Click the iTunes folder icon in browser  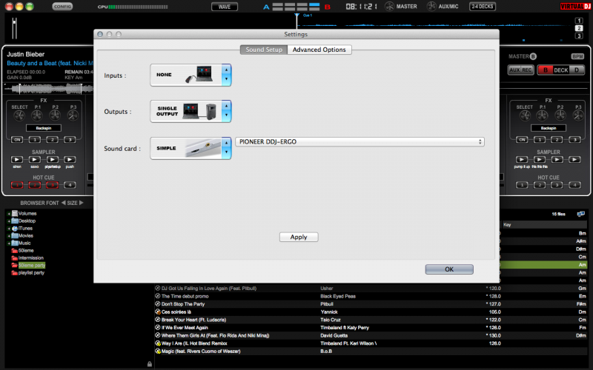15,228
